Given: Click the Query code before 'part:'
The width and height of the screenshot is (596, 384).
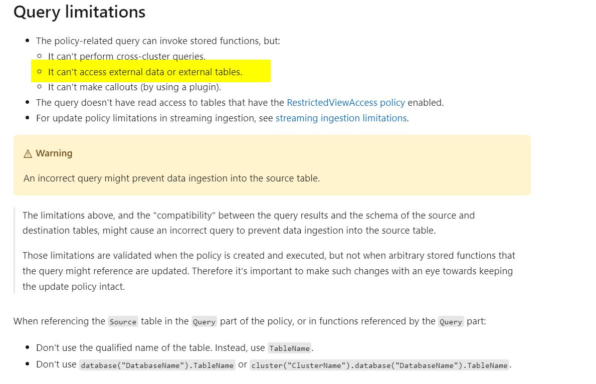Looking at the screenshot, I should click(x=451, y=322).
